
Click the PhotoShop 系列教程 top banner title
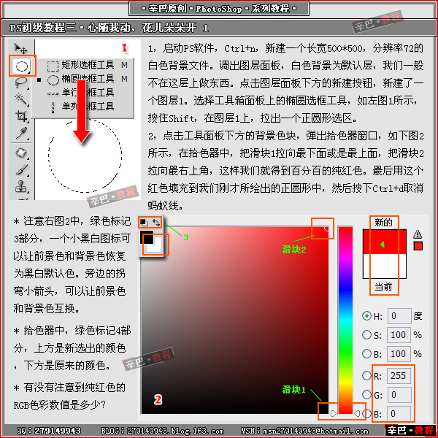click(x=219, y=9)
